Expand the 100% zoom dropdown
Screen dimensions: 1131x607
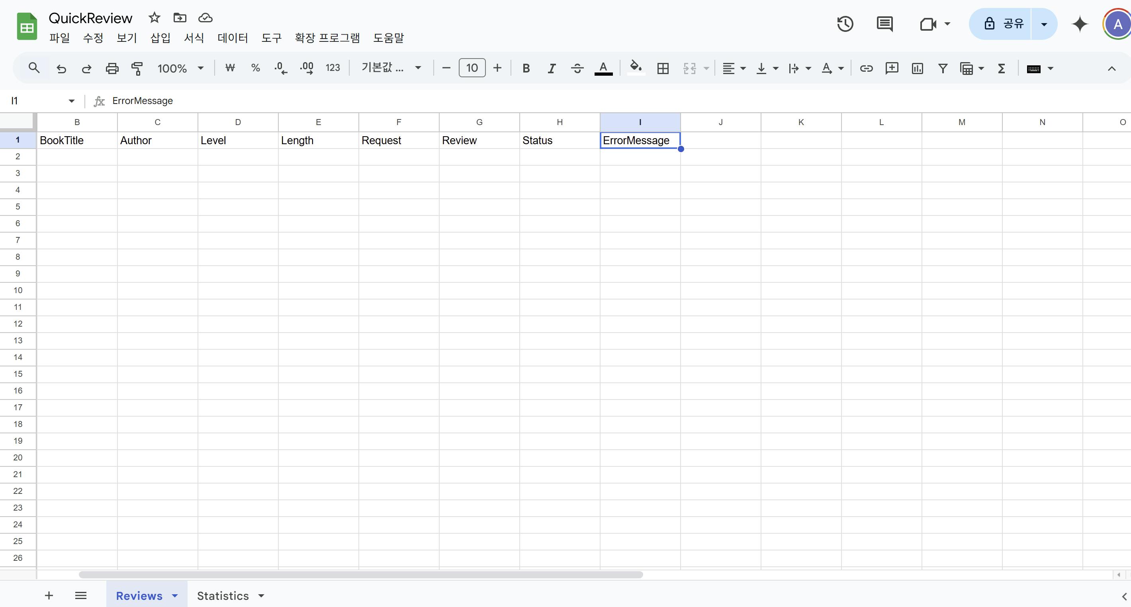pos(180,68)
